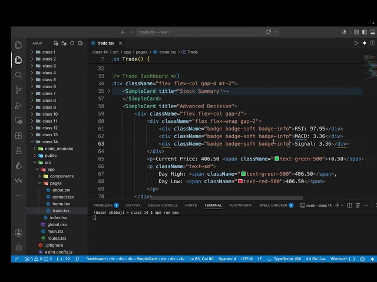Add a new terminal with the plus icon
The height and width of the screenshot is (282, 377).
pyautogui.click(x=337, y=205)
